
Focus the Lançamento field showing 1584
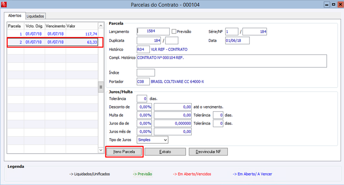[x=153, y=31]
